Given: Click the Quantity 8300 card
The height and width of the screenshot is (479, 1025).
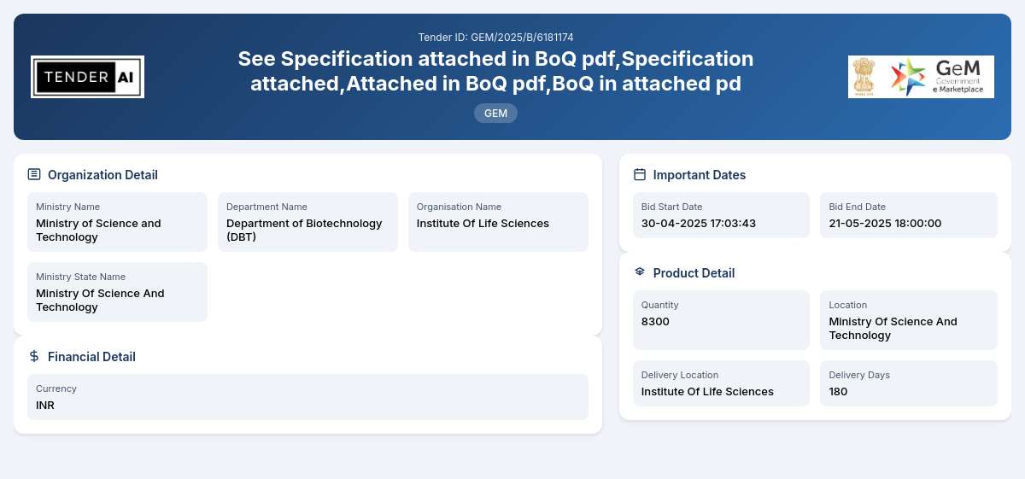Looking at the screenshot, I should tap(721, 320).
